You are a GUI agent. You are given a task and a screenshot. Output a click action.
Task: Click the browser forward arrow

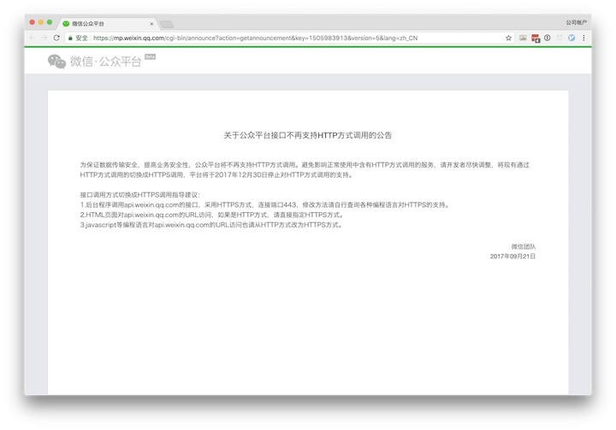click(44, 38)
